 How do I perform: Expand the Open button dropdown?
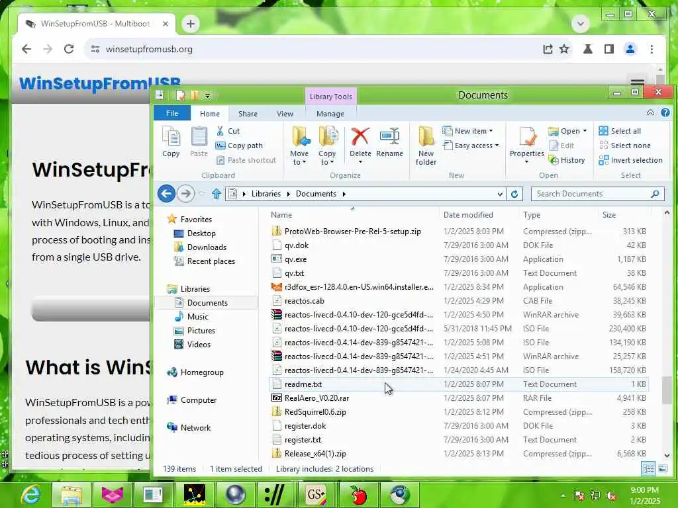[x=585, y=131]
